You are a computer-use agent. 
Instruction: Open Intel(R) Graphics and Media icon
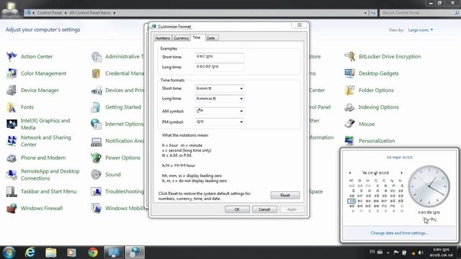pos(12,124)
